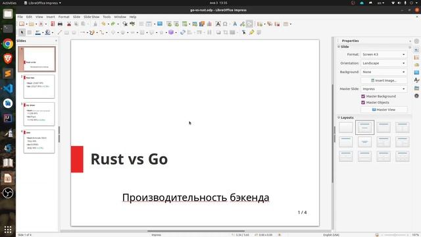
Task: Insert a chart via toolbar icon
Action: pyautogui.click(x=209, y=24)
